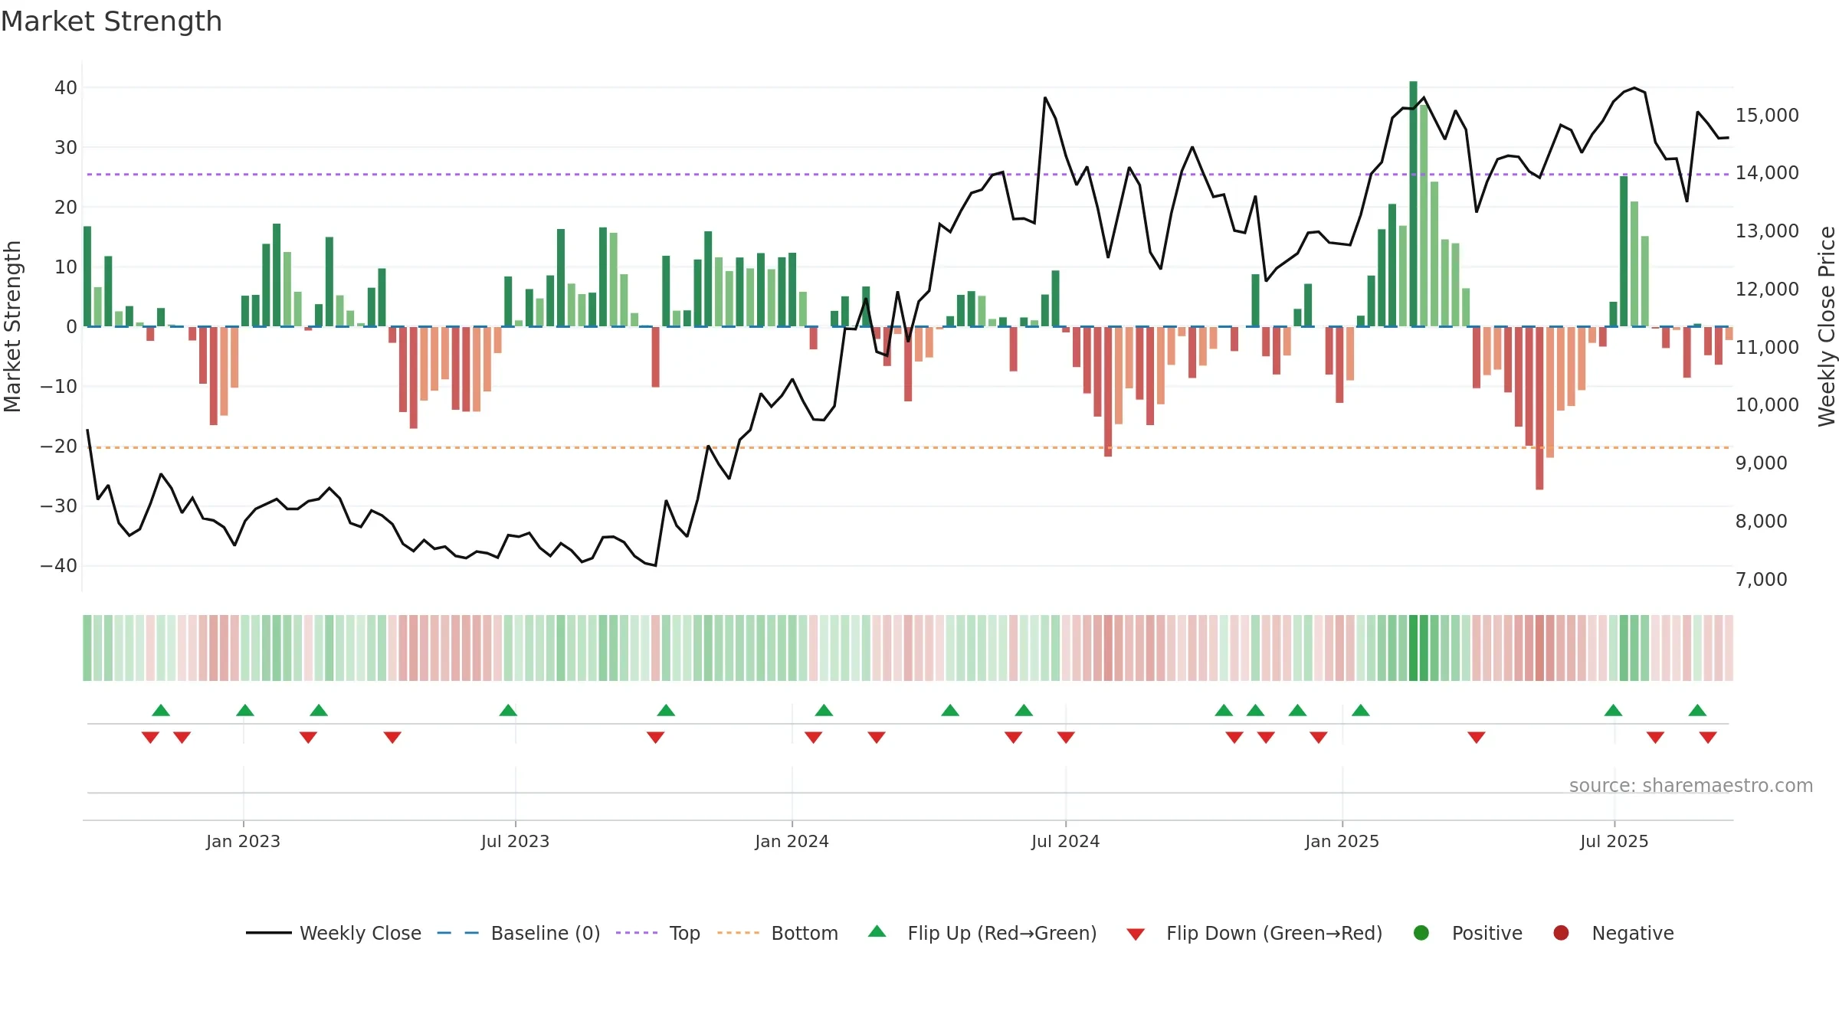Click the darkest green cell in the heatmap strip
This screenshot has width=1839, height=1034.
tap(1413, 648)
